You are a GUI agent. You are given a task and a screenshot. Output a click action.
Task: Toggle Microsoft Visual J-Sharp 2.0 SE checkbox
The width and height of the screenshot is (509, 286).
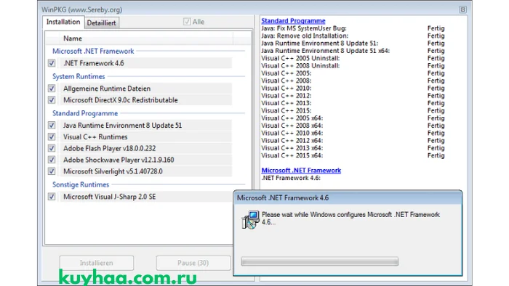(x=52, y=197)
